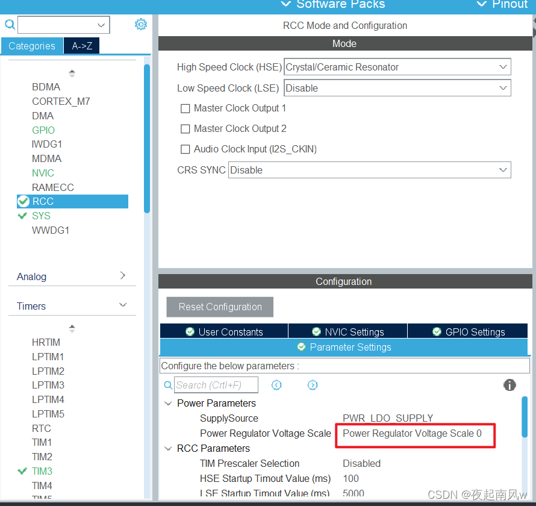Open the Power Regulator Voltage Scale dropdown
536x506 pixels.
tap(414, 435)
